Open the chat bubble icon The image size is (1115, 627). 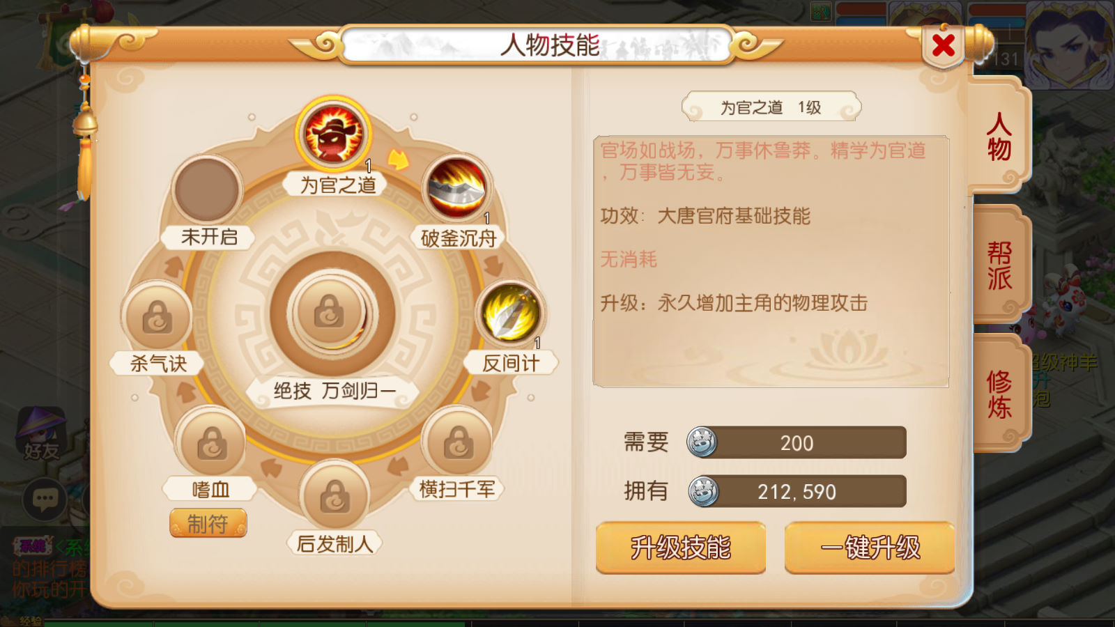pos(45,499)
